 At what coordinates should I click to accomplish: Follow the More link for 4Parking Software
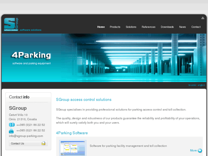[193, 151]
